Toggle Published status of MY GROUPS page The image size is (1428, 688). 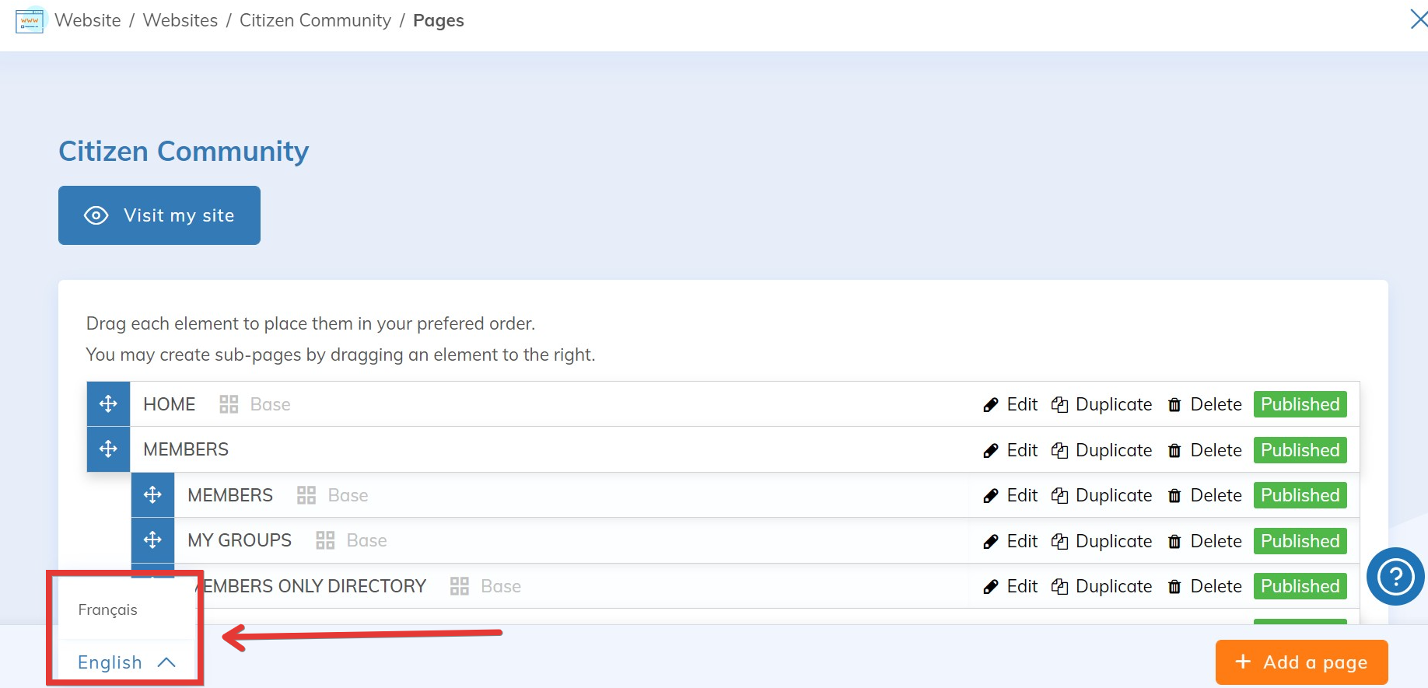tap(1300, 541)
